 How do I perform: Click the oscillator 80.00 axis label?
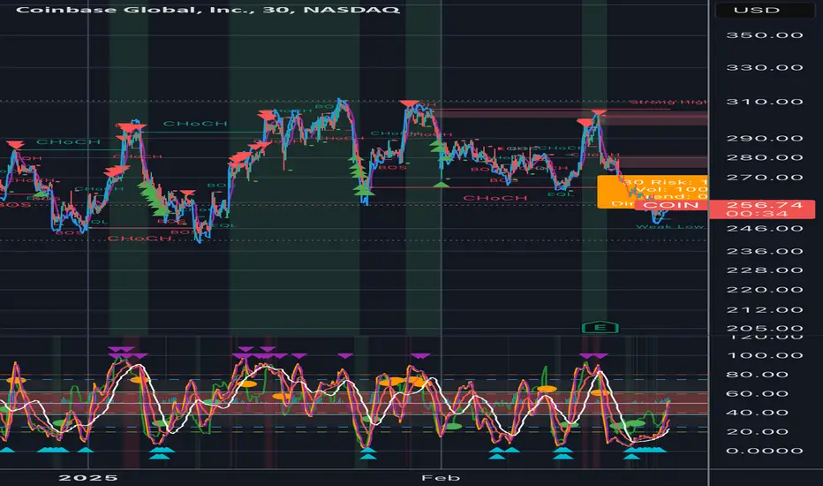point(764,375)
